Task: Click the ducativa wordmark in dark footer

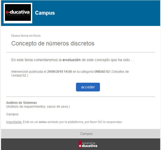Action: (90, 146)
